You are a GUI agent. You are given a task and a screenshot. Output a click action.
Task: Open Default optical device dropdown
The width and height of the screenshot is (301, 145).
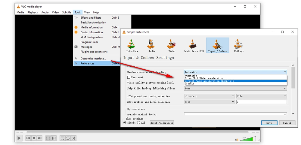point(235,114)
